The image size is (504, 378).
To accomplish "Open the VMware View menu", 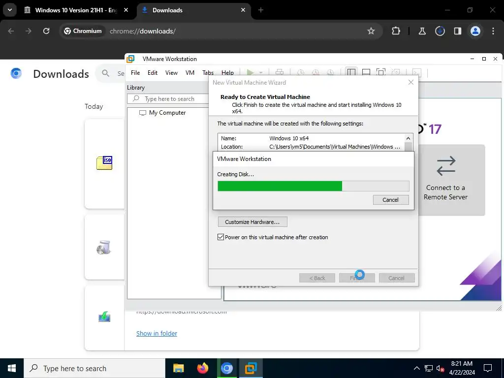I will [171, 73].
